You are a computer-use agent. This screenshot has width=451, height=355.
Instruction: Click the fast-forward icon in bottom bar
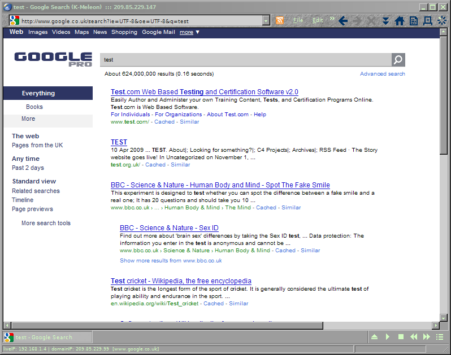(427, 336)
